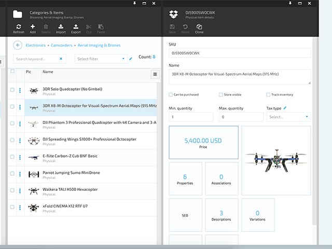Viewport: 332px width, 249px height.
Task: Select the Walkera TALI H500 Hexacopter item name
Action: click(70, 189)
